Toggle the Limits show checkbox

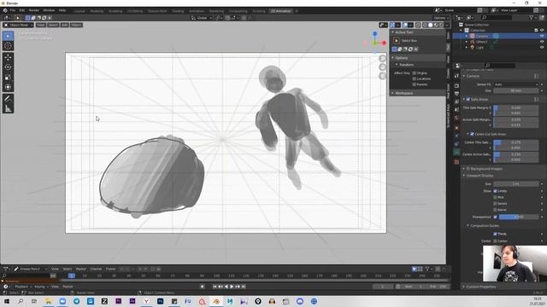[x=495, y=191]
